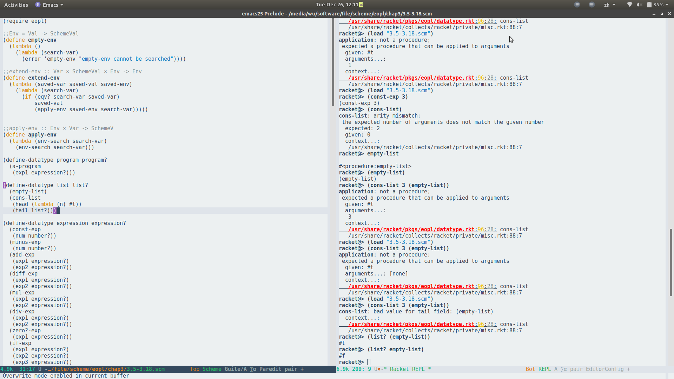The height and width of the screenshot is (379, 674).
Task: Click the Emacs application icon in top bar
Action: click(38, 5)
